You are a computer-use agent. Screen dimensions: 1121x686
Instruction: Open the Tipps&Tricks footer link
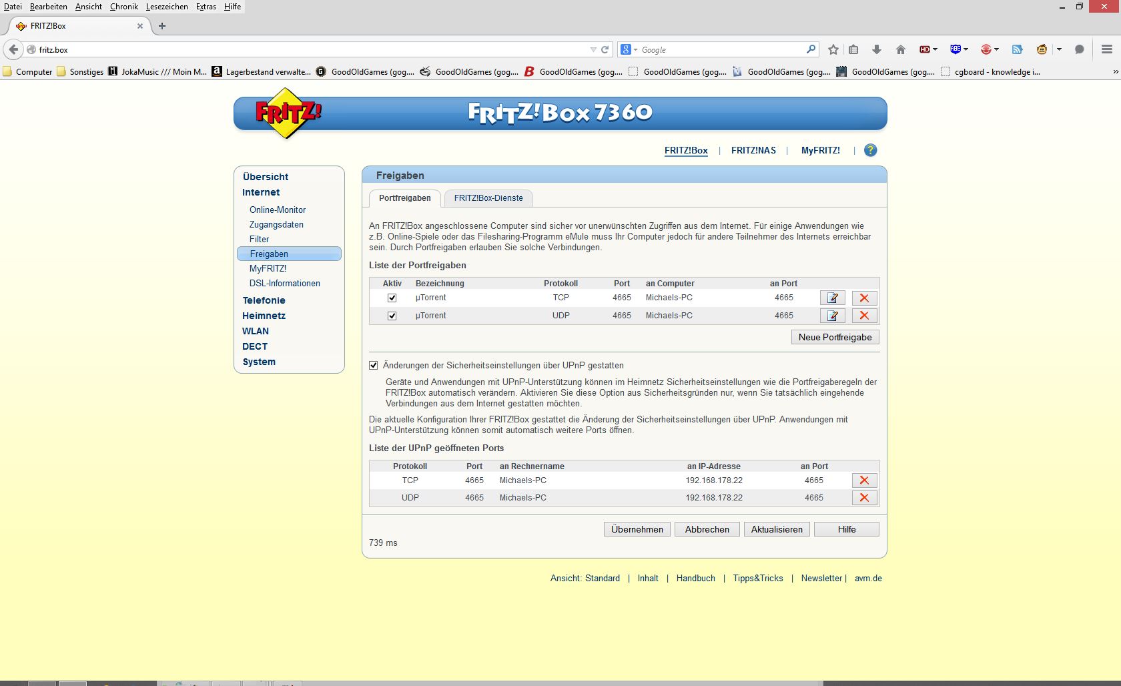[x=758, y=579]
